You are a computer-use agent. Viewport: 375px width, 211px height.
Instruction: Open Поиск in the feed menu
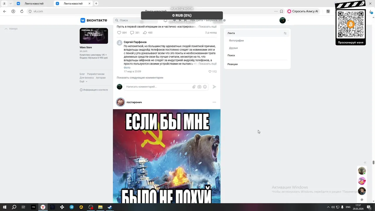point(231,55)
